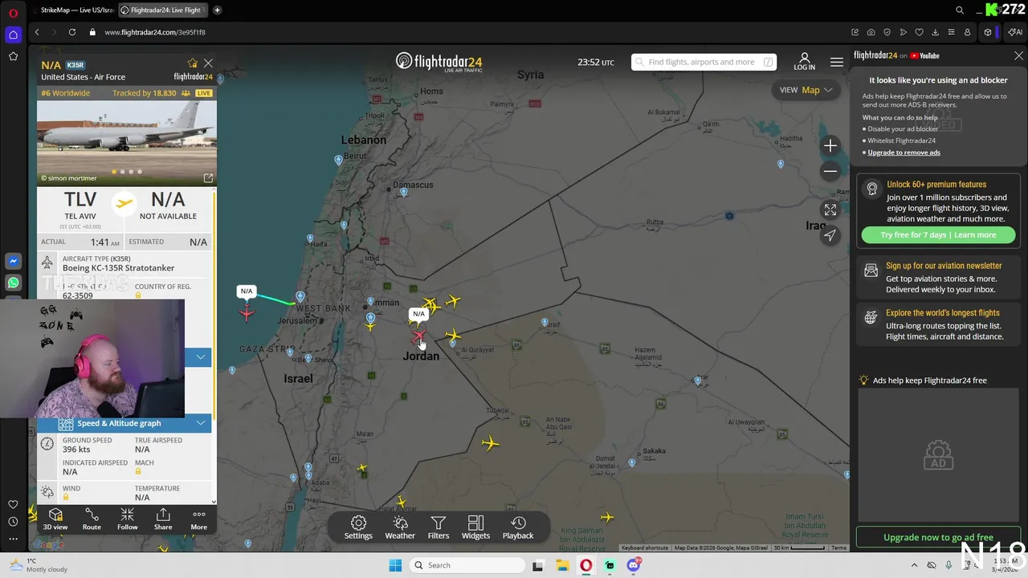The image size is (1028, 578).
Task: Open the weather widget on taskbar
Action: pos(39,565)
